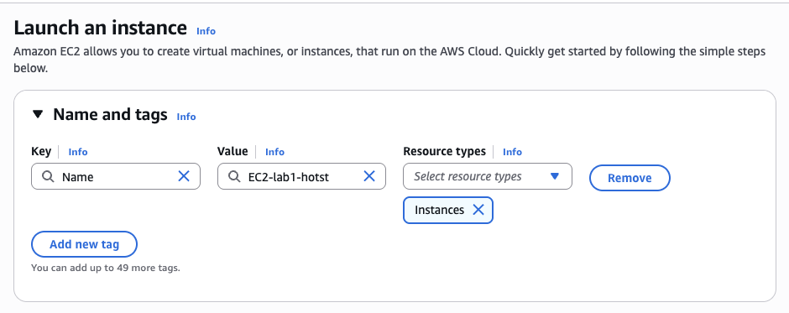Open the Select resource types dropdown
The width and height of the screenshot is (789, 313).
click(x=488, y=176)
